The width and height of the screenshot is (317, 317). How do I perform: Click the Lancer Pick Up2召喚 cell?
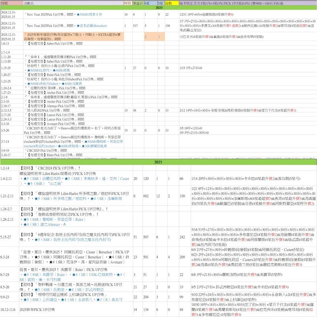(x=74, y=119)
